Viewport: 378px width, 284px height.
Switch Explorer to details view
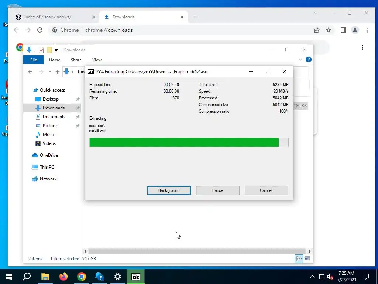pyautogui.click(x=299, y=258)
